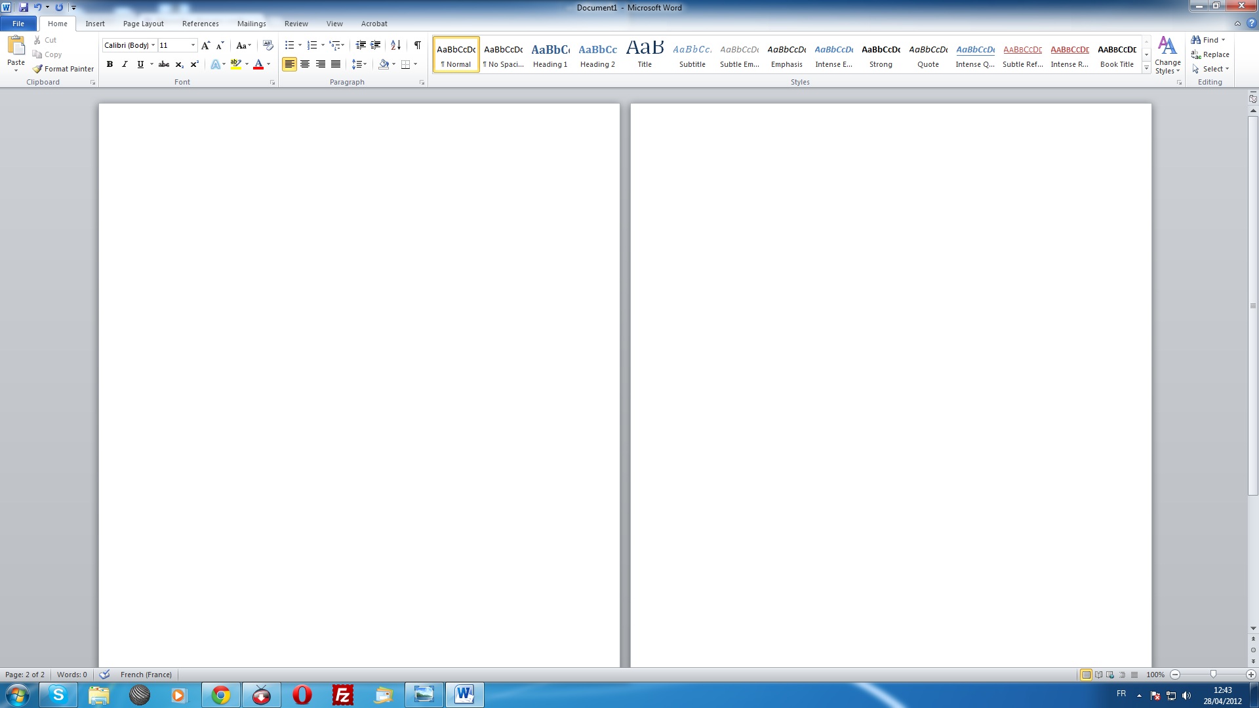Toggle show paragraph marks
The height and width of the screenshot is (708, 1259).
(x=417, y=45)
